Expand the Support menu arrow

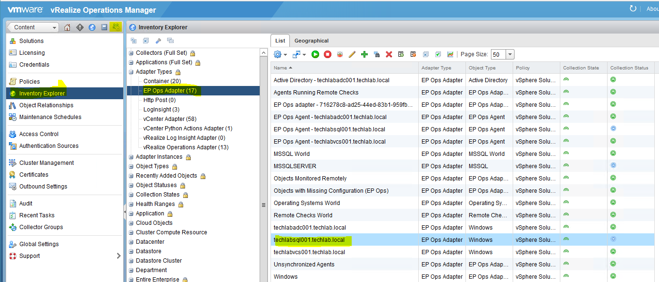click(118, 256)
